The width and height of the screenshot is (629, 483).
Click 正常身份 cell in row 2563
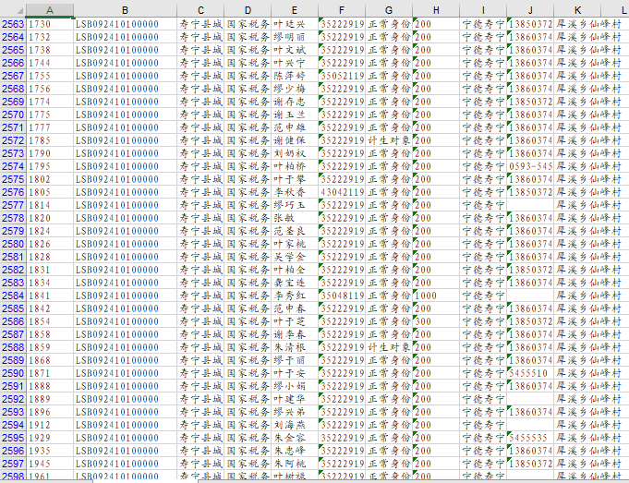tap(389, 24)
